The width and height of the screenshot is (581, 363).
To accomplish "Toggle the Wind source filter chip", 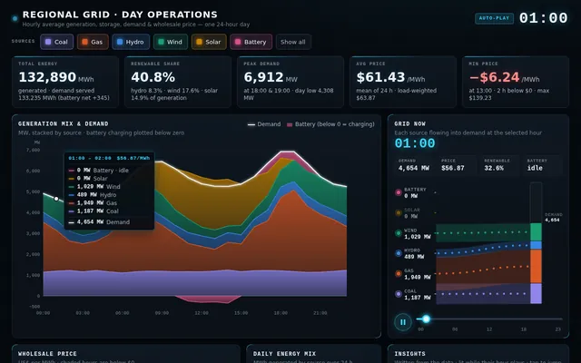I will click(x=171, y=42).
